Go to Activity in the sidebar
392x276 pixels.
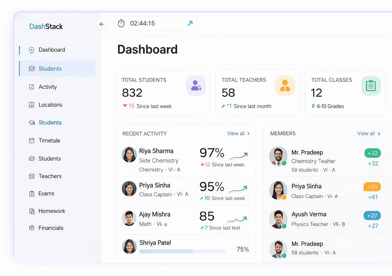[48, 87]
